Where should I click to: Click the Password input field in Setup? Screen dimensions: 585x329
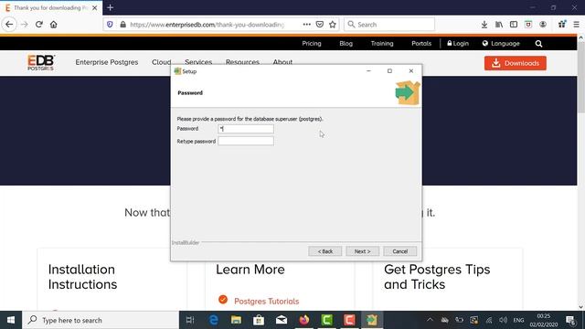click(246, 129)
